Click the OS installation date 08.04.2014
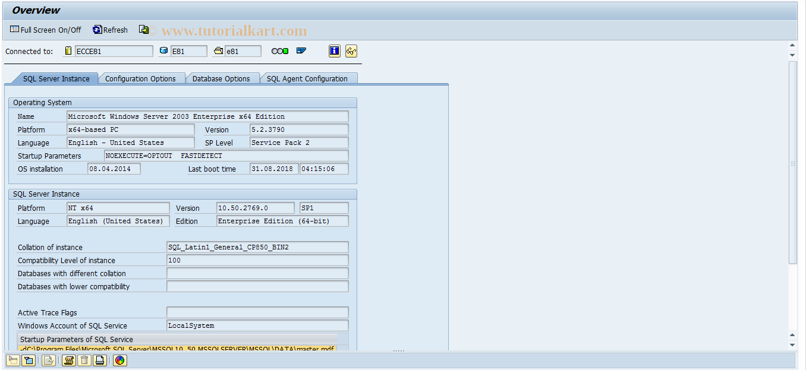This screenshot has width=806, height=370. 114,169
